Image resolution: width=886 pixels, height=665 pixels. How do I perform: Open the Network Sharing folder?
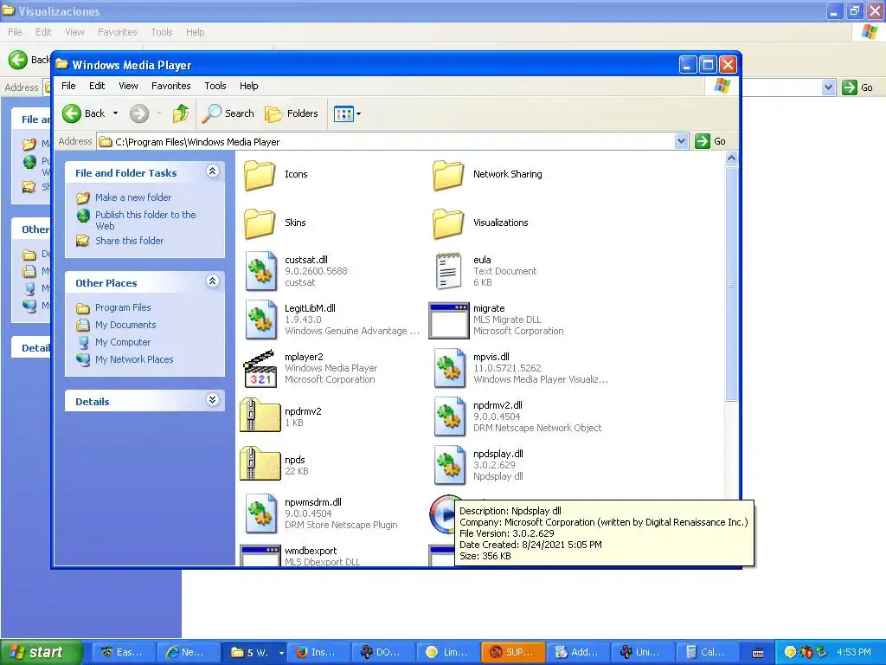click(x=448, y=175)
